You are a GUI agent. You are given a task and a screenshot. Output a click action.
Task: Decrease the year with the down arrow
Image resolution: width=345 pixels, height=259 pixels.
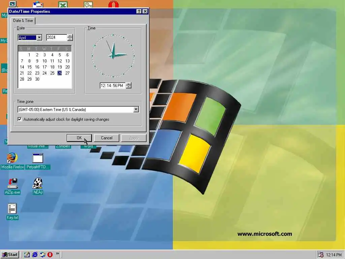click(70, 39)
